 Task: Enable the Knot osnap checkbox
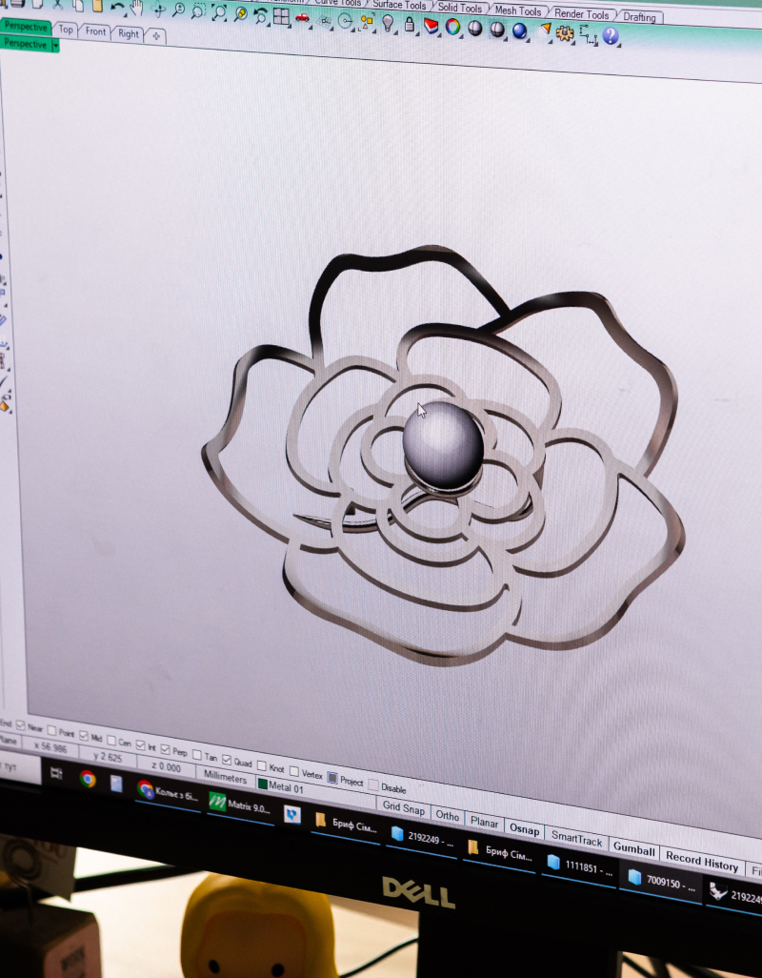262,765
